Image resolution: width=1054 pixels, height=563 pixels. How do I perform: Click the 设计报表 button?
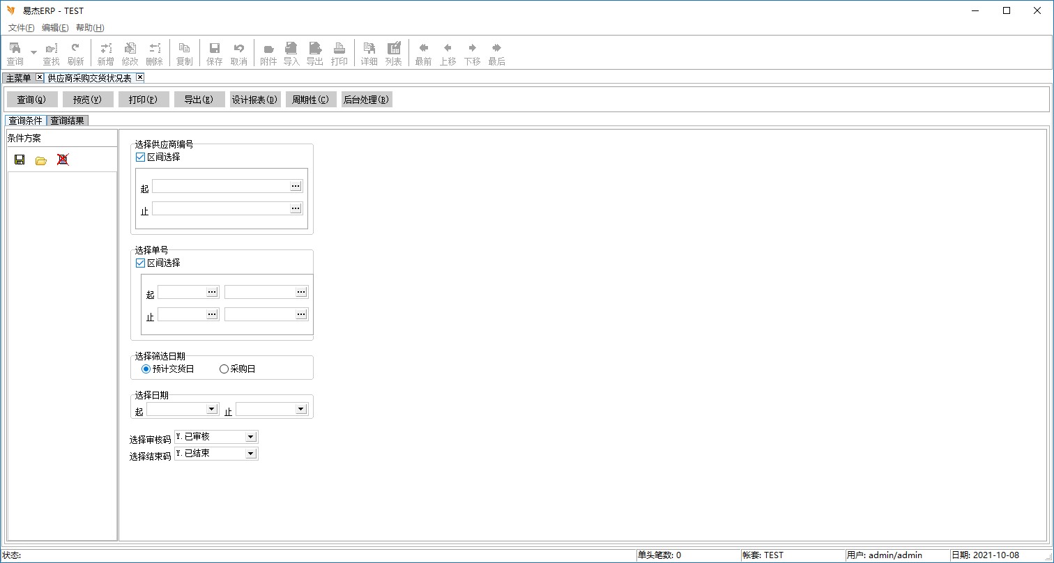255,100
